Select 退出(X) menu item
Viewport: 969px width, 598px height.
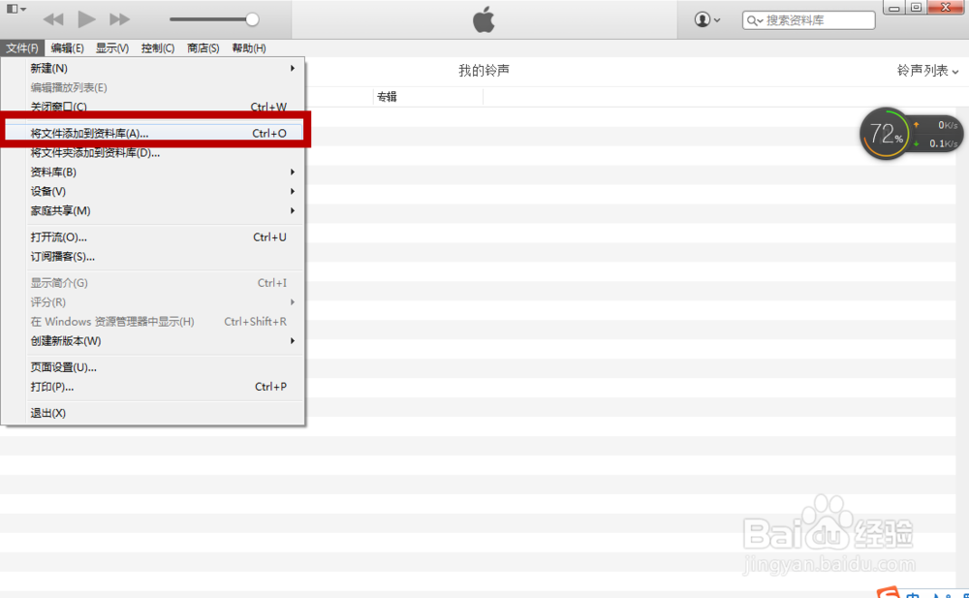(x=153, y=413)
